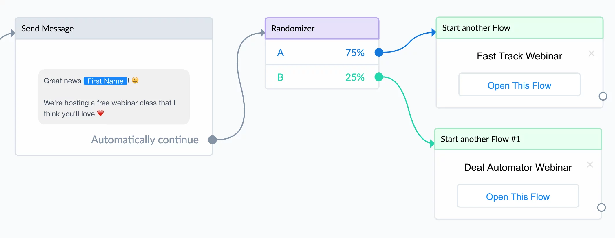Click the gray Automatically continue connector dot
The height and width of the screenshot is (238, 615).
coord(213,140)
